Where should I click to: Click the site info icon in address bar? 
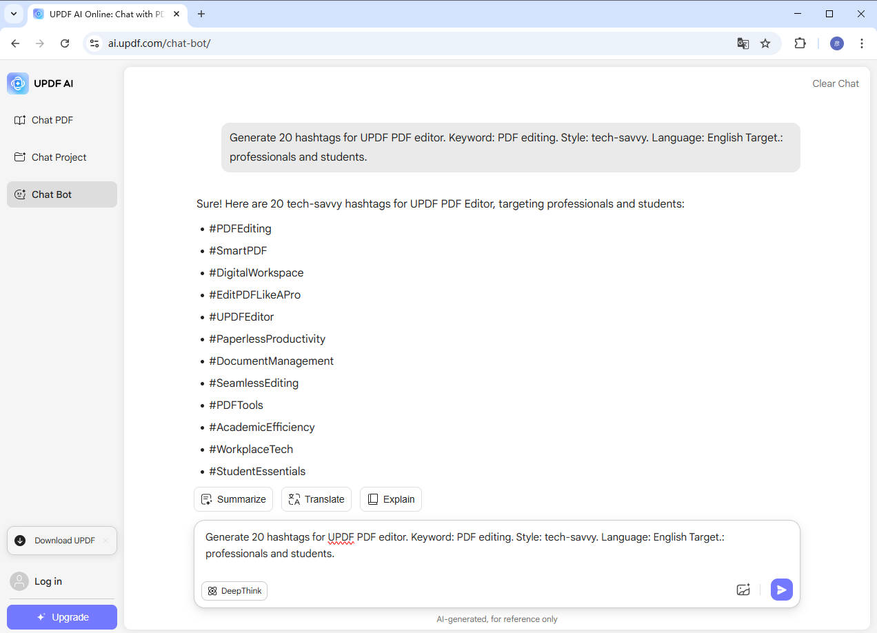pyautogui.click(x=95, y=43)
